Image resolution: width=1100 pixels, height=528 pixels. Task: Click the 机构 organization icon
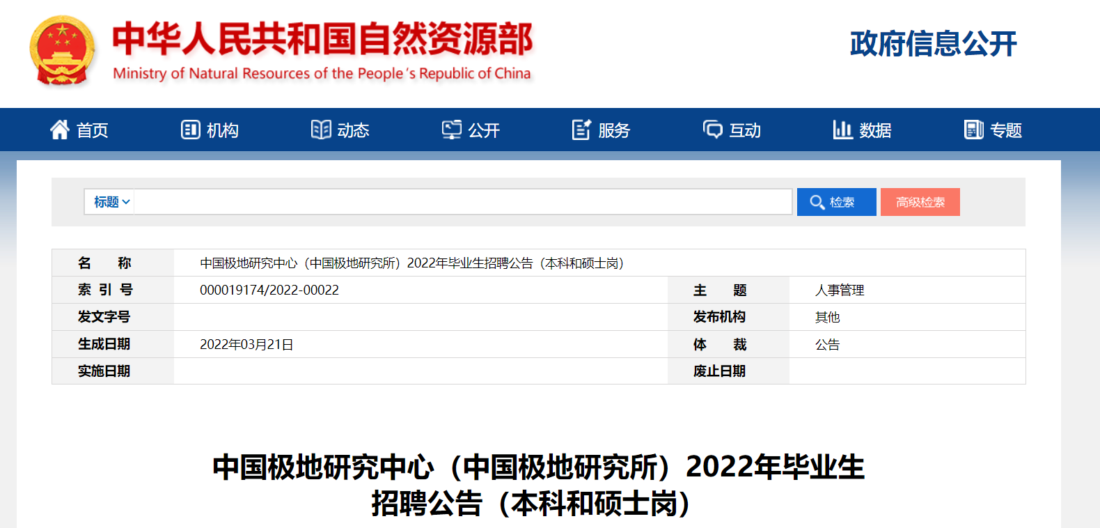click(190, 130)
